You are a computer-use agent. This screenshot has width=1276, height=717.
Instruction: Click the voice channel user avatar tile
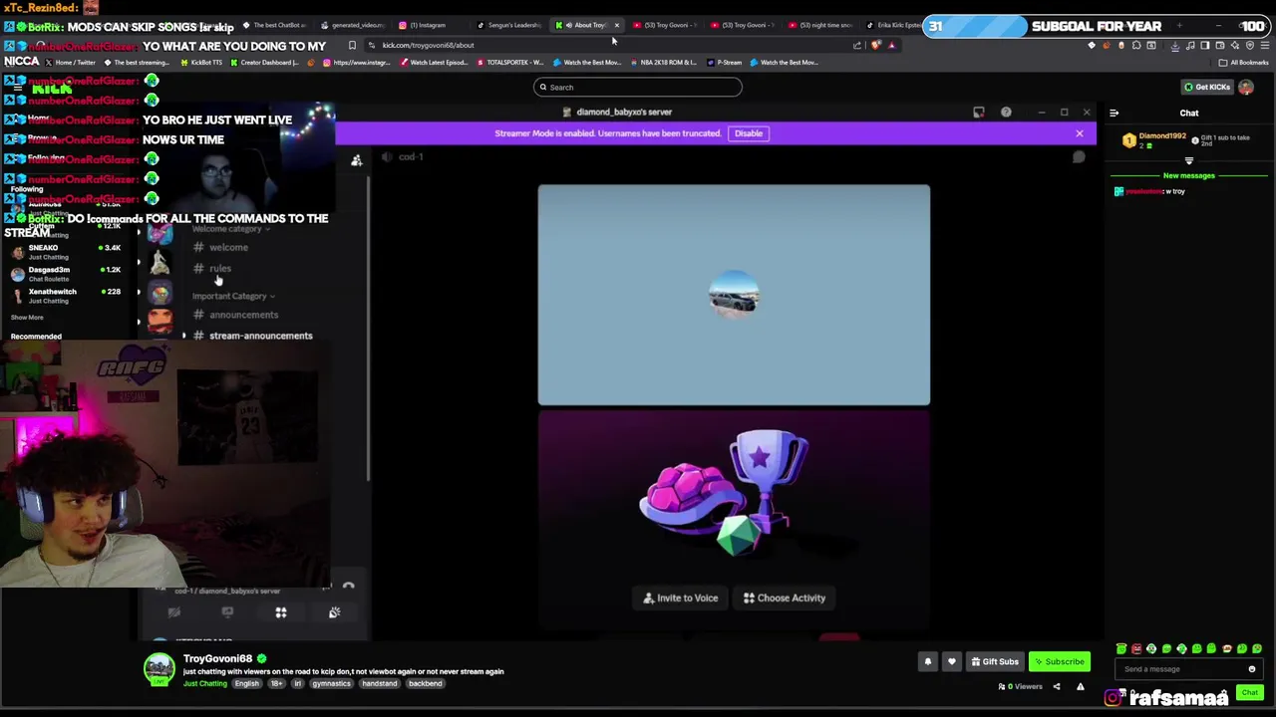click(x=734, y=295)
